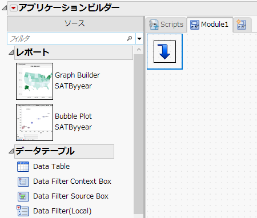Screen dimensions: 257x218
Task: Open the red triangle menu of アプリケーションビルダー
Action: point(14,8)
